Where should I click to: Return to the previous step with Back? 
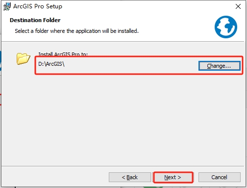coord(130,177)
